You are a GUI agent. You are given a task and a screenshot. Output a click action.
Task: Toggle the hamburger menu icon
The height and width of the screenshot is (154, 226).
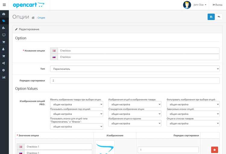4,5
